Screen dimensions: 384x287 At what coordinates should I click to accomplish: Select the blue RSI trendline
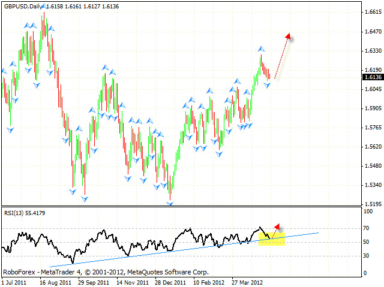(180, 248)
